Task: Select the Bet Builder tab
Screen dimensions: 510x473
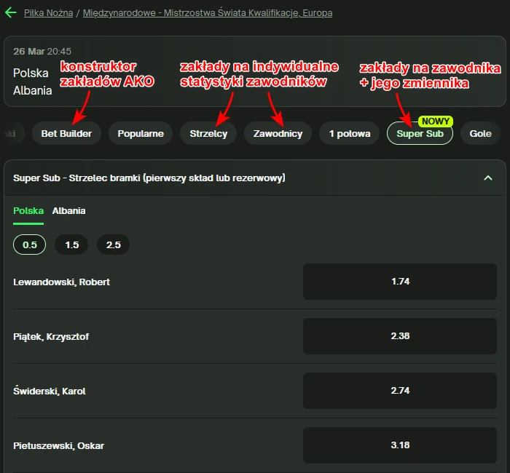Action: point(66,133)
